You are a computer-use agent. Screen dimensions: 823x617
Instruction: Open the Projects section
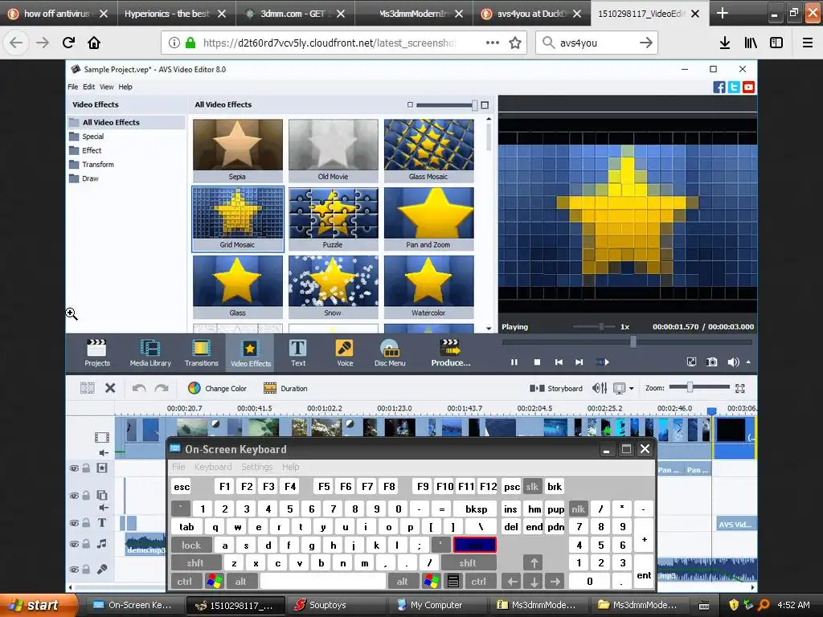pyautogui.click(x=97, y=353)
